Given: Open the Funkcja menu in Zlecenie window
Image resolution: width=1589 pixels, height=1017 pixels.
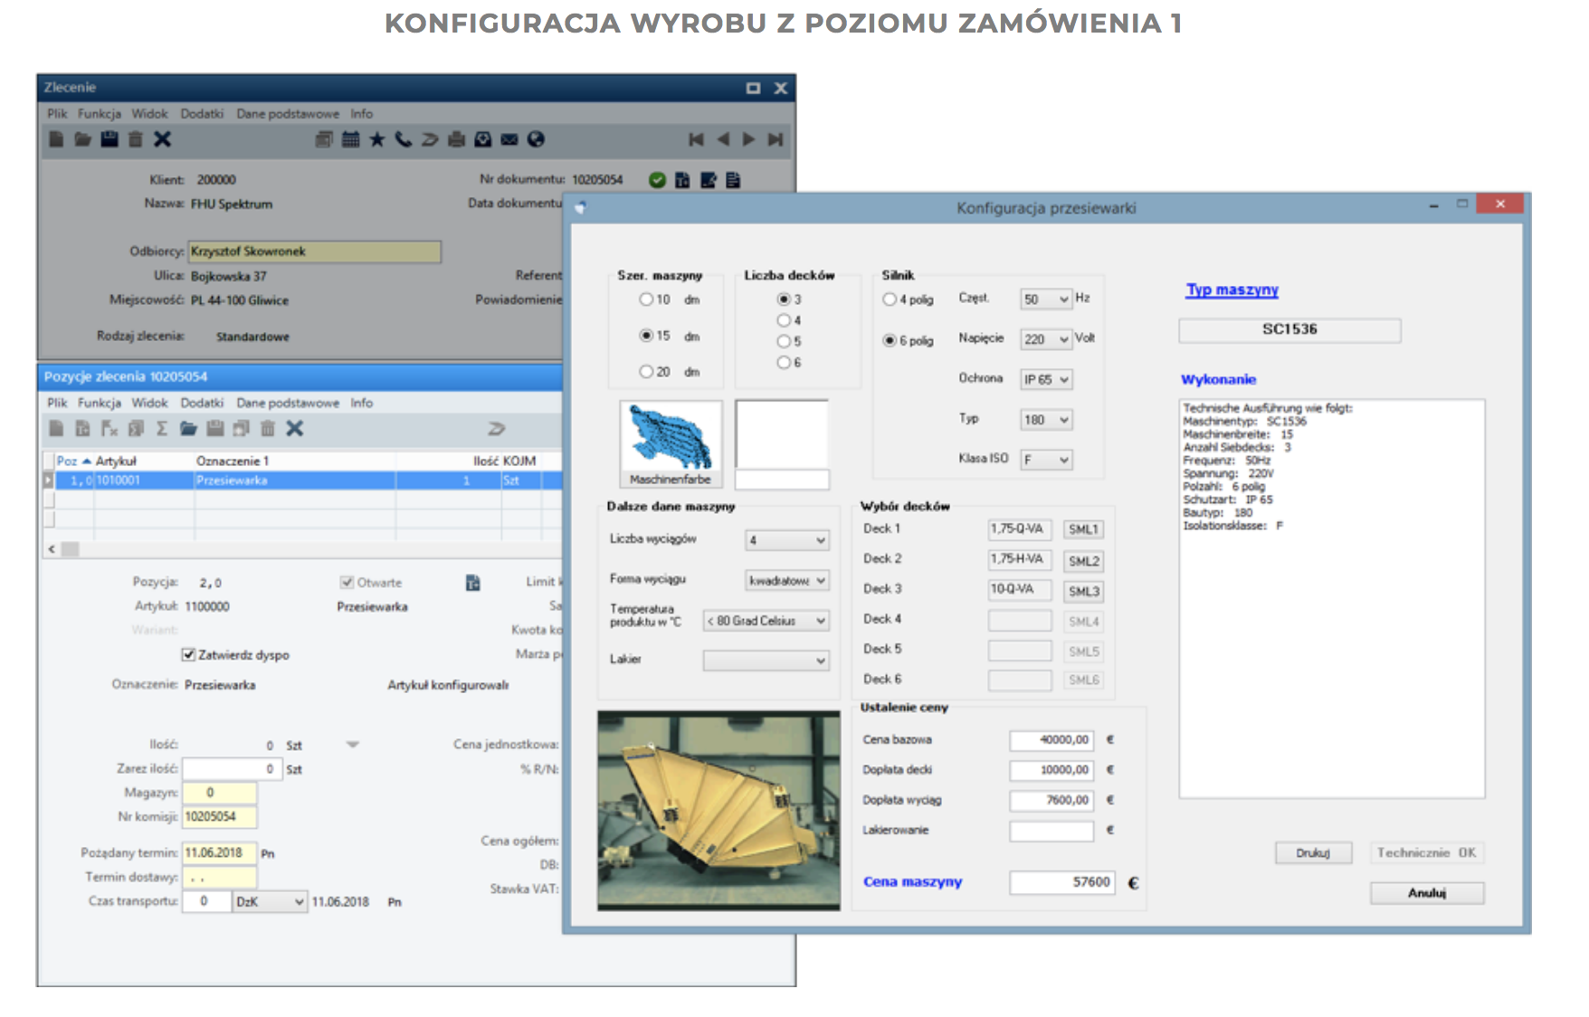Looking at the screenshot, I should (x=100, y=114).
